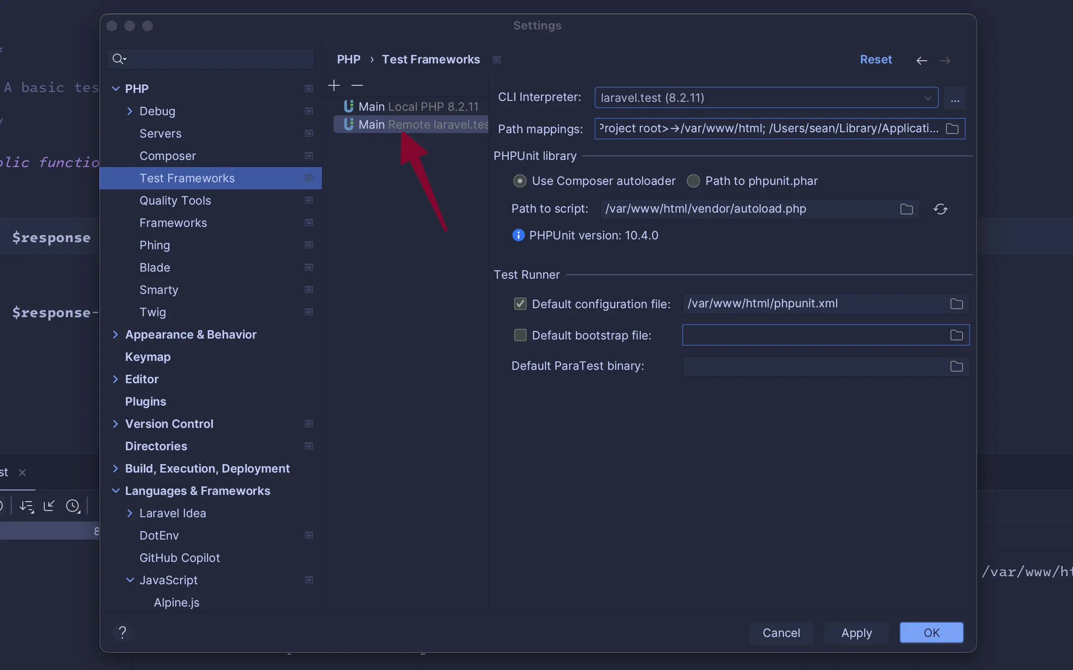
Task: Click the import tests arrow icon in background
Action: coord(49,506)
